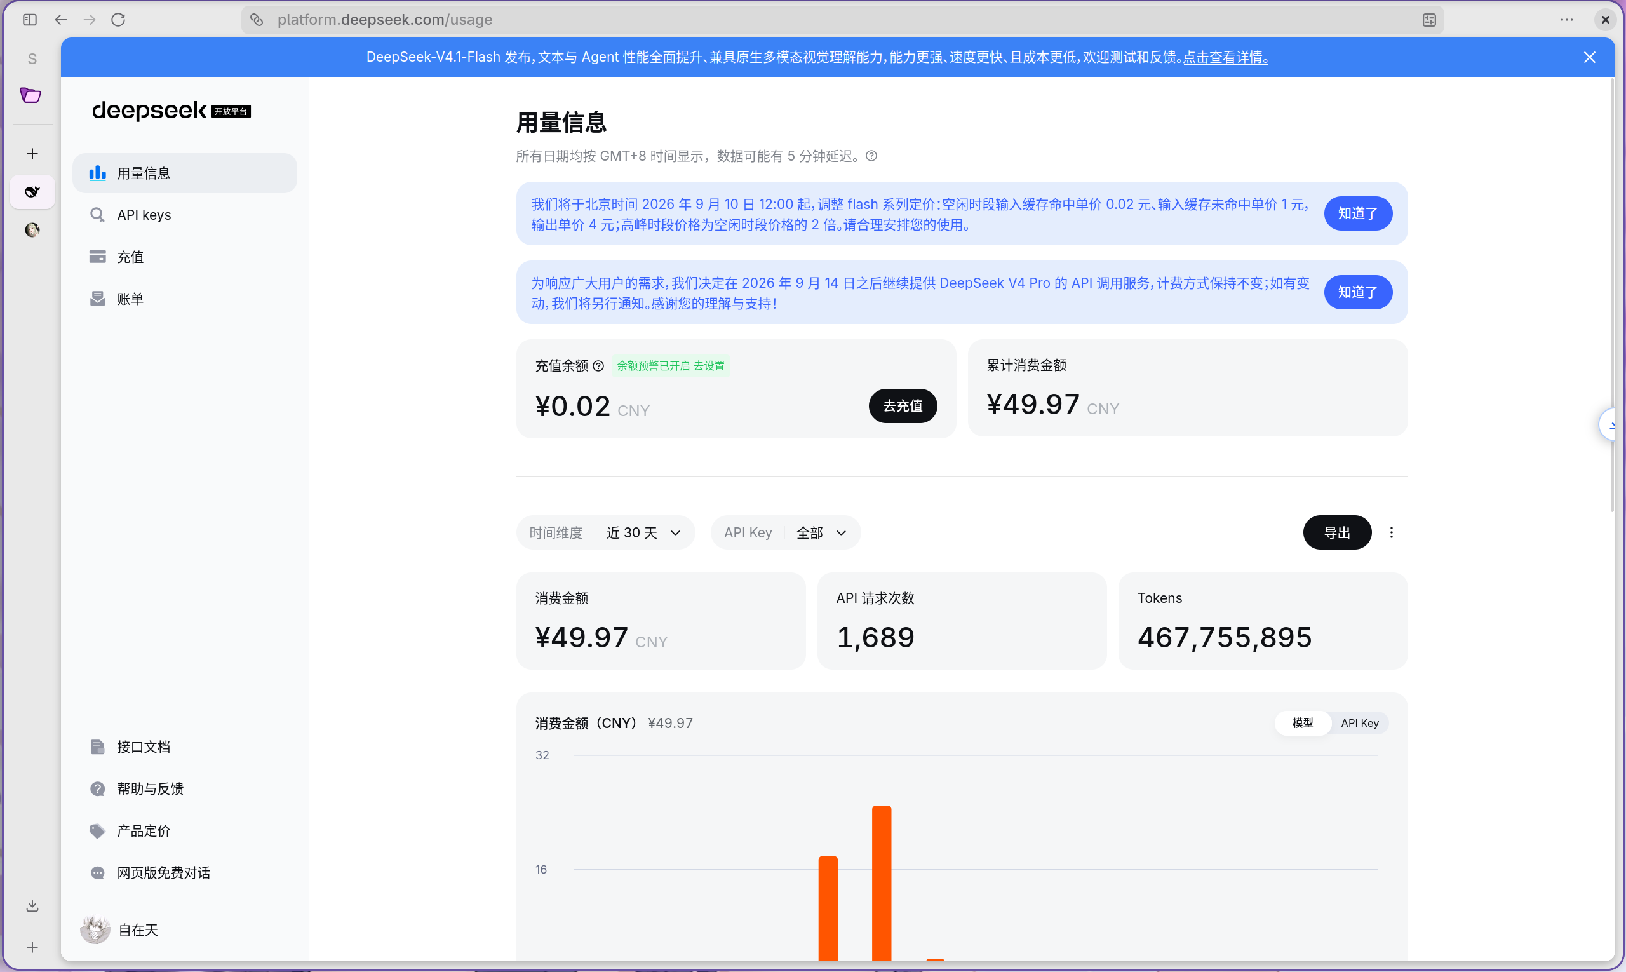The height and width of the screenshot is (972, 1626).
Task: Click the 导出 button
Action: coord(1337,532)
